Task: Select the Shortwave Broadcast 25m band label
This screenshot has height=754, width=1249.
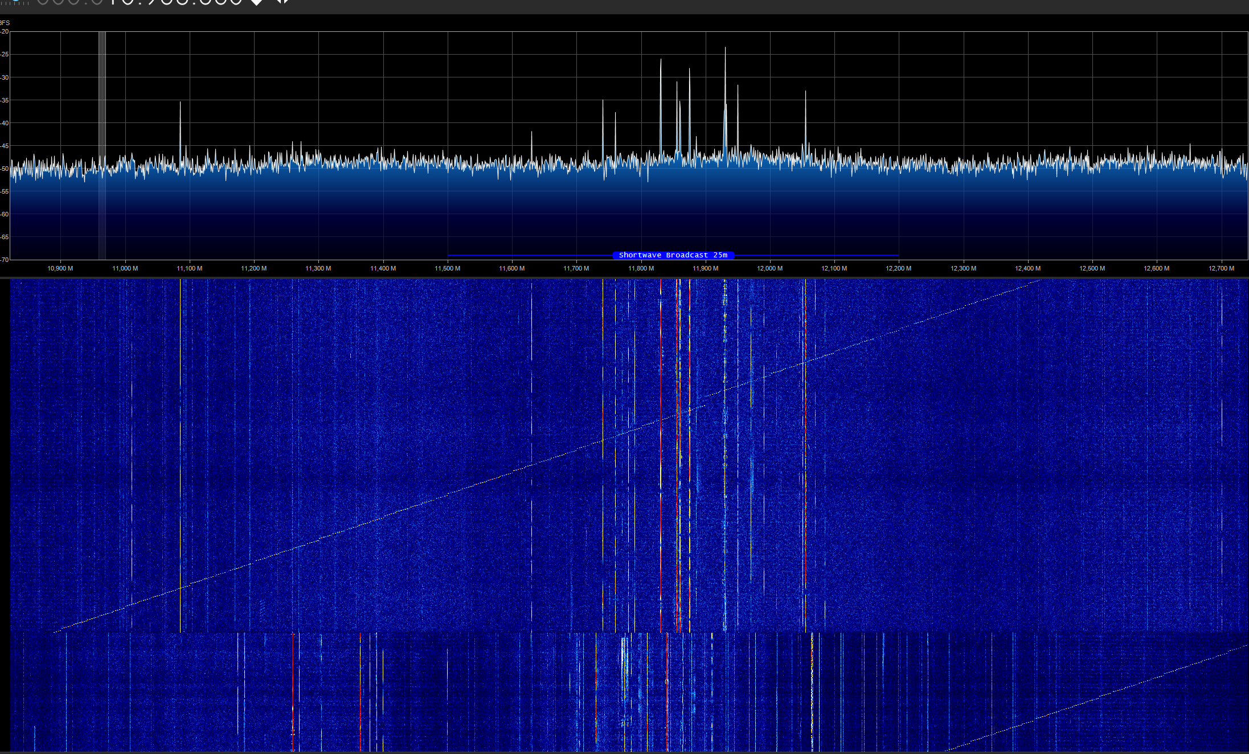Action: coord(673,255)
